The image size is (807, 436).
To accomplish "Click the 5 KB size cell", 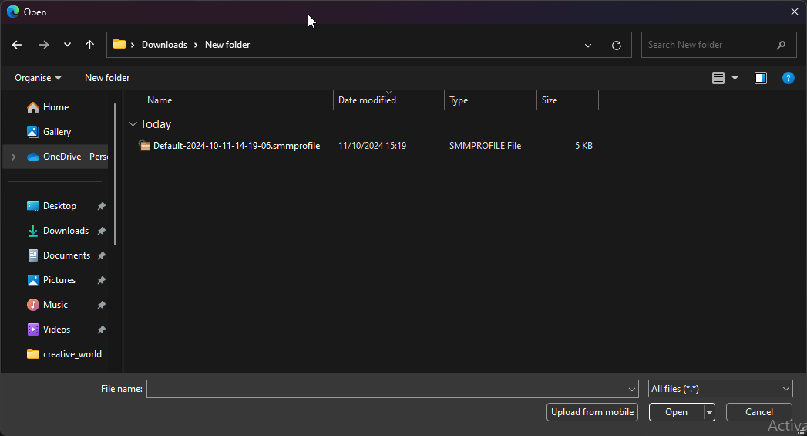I will (583, 146).
